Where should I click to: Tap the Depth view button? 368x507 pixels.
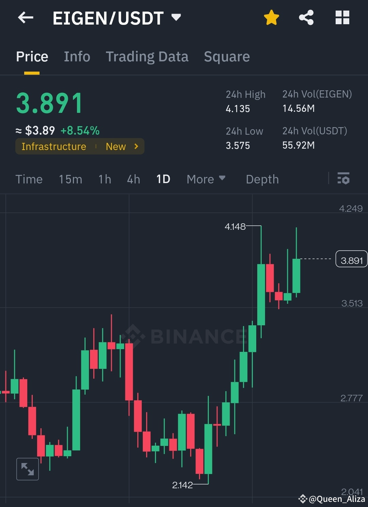pyautogui.click(x=262, y=179)
